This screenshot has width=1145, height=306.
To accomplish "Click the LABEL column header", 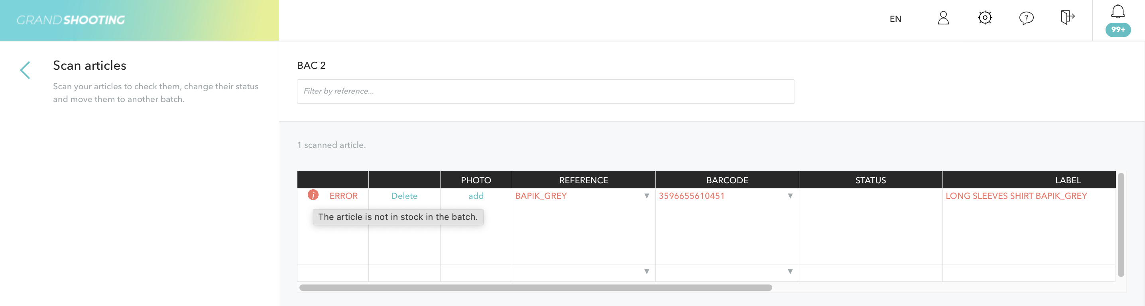I will point(1029,180).
